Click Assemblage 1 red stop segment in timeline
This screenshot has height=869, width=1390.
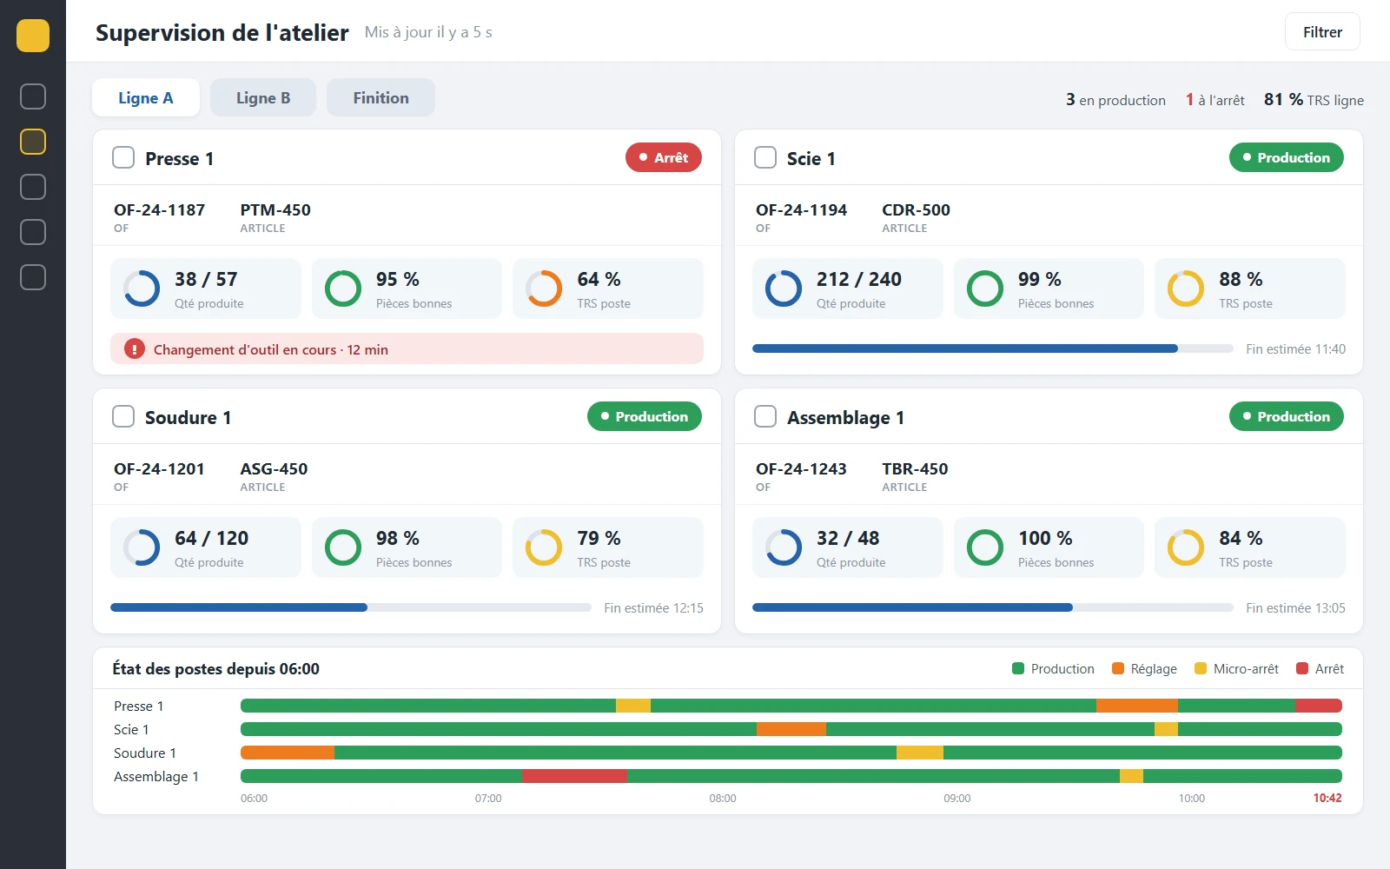click(x=574, y=776)
